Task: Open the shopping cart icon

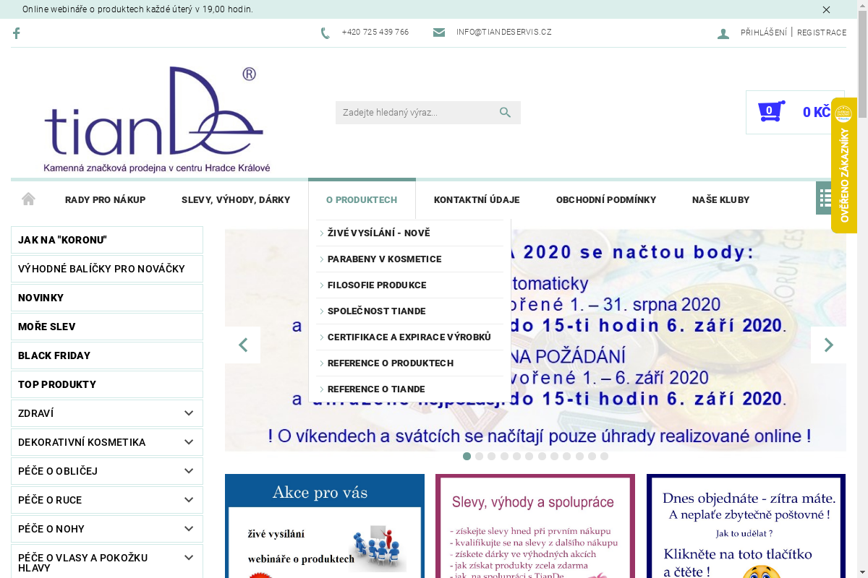Action: pos(771,111)
